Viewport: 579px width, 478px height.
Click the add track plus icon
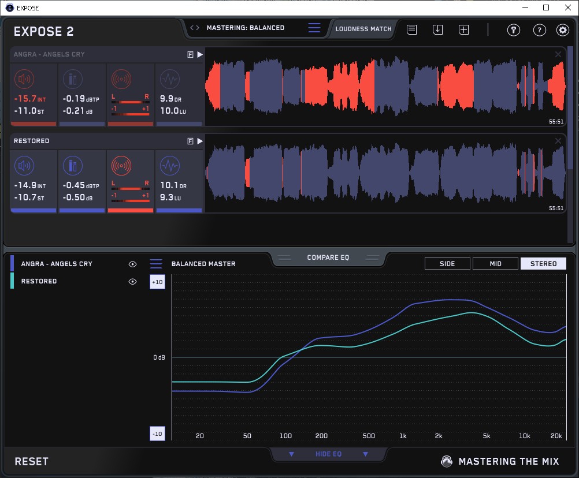tap(463, 29)
